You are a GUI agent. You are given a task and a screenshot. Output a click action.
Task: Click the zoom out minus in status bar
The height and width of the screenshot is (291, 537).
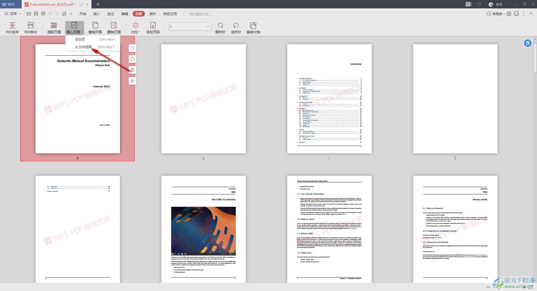[x=488, y=287]
